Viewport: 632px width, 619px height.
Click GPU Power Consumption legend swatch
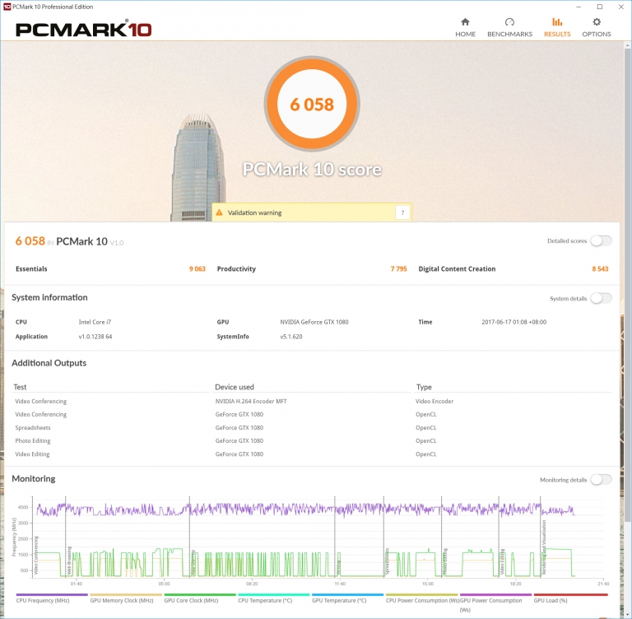click(495, 594)
